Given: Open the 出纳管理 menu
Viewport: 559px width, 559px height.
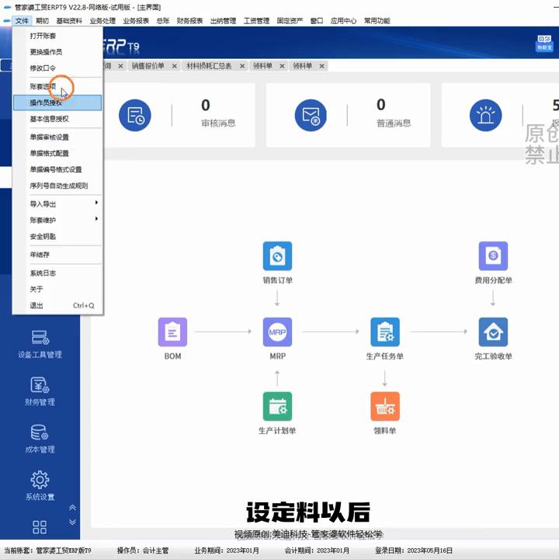Looking at the screenshot, I should [x=223, y=21].
